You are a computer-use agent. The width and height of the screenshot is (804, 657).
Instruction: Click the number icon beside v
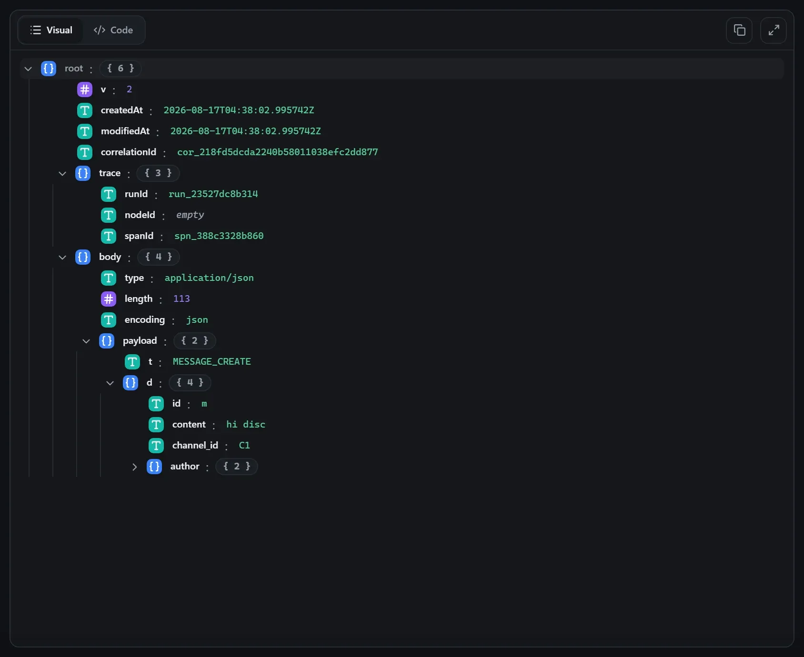tap(85, 90)
